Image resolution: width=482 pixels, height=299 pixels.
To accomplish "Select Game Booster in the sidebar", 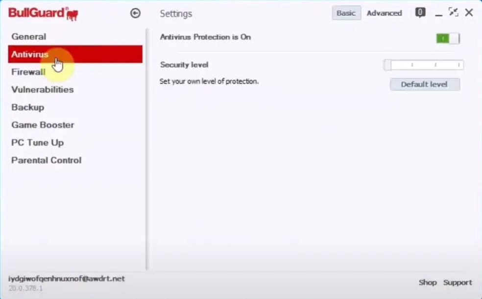I will pos(43,125).
